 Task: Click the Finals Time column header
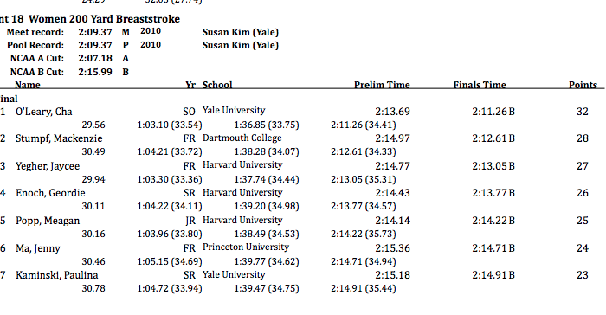tap(480, 85)
